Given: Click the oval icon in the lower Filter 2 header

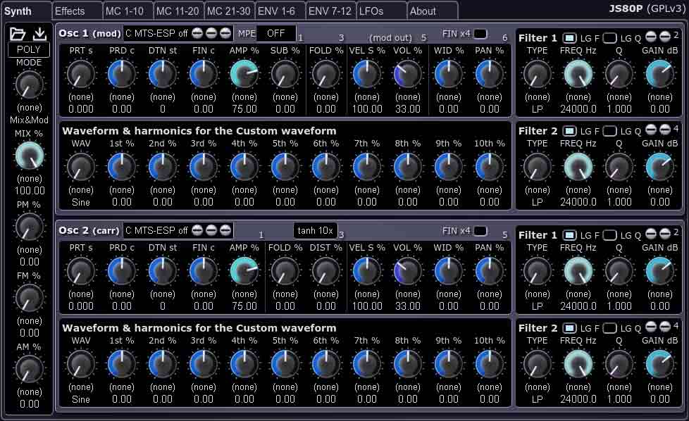Looking at the screenshot, I should (x=650, y=328).
